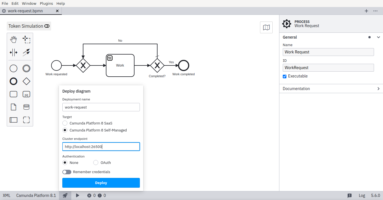Image resolution: width=383 pixels, height=200 pixels.
Task: Click the rocket deploy icon in status bar
Action: [65, 196]
